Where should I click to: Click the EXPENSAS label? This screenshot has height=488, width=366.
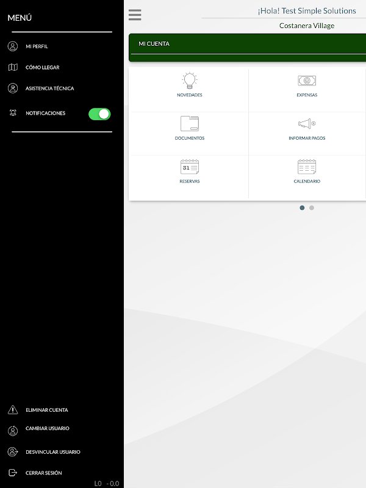[x=307, y=95]
